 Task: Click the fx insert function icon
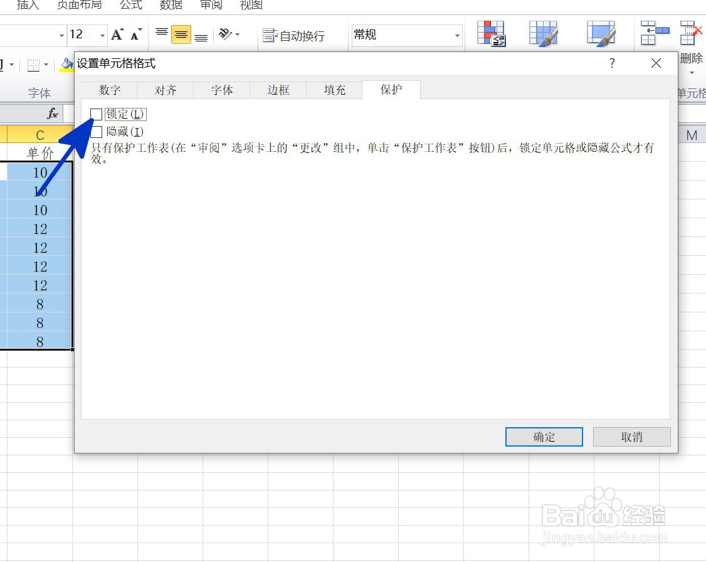coord(53,114)
